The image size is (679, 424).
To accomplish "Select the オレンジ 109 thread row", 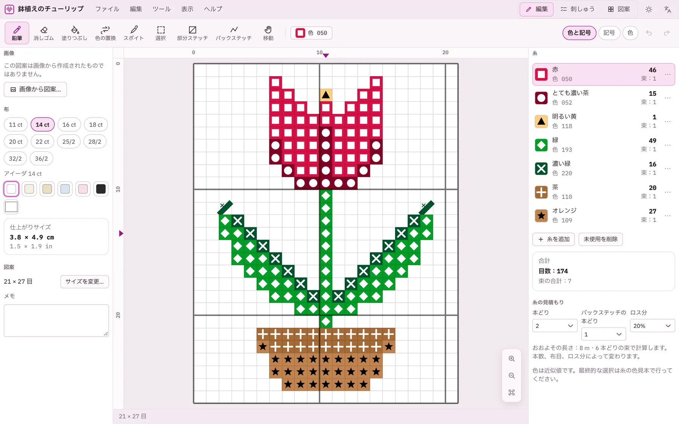I will click(x=604, y=216).
